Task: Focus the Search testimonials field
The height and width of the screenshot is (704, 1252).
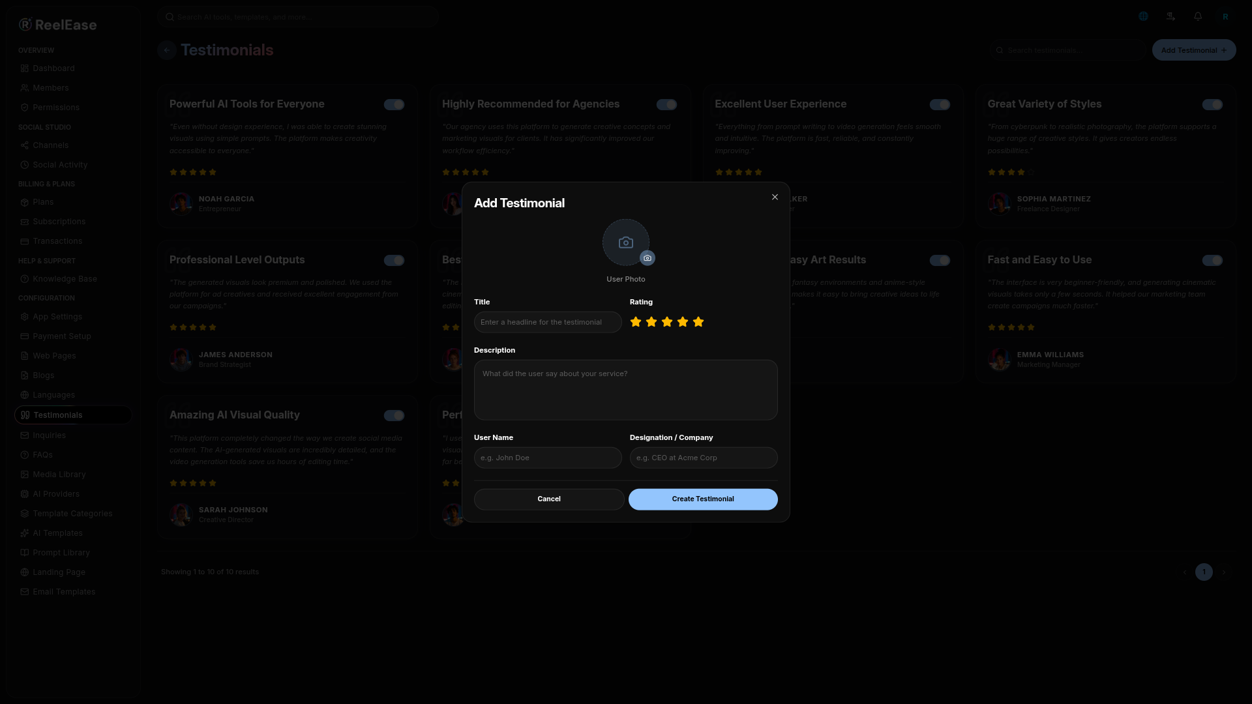Action: click(1068, 50)
